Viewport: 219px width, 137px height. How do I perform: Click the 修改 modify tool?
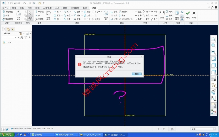(x=114, y=12)
